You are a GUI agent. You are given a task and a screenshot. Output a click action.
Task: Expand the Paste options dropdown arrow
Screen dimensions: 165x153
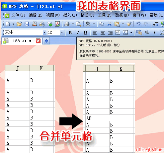click(123, 24)
